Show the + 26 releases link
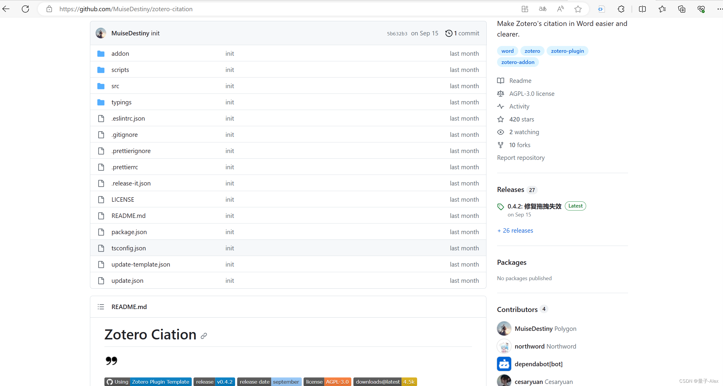723x386 pixels. click(515, 230)
